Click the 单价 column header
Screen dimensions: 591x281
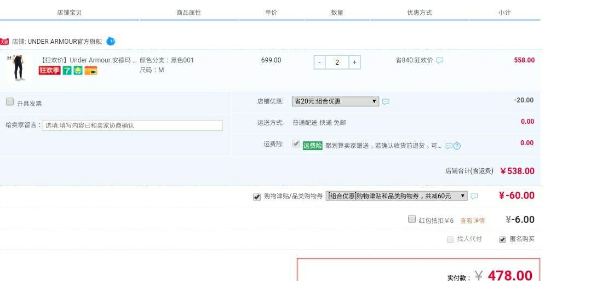pyautogui.click(x=271, y=13)
